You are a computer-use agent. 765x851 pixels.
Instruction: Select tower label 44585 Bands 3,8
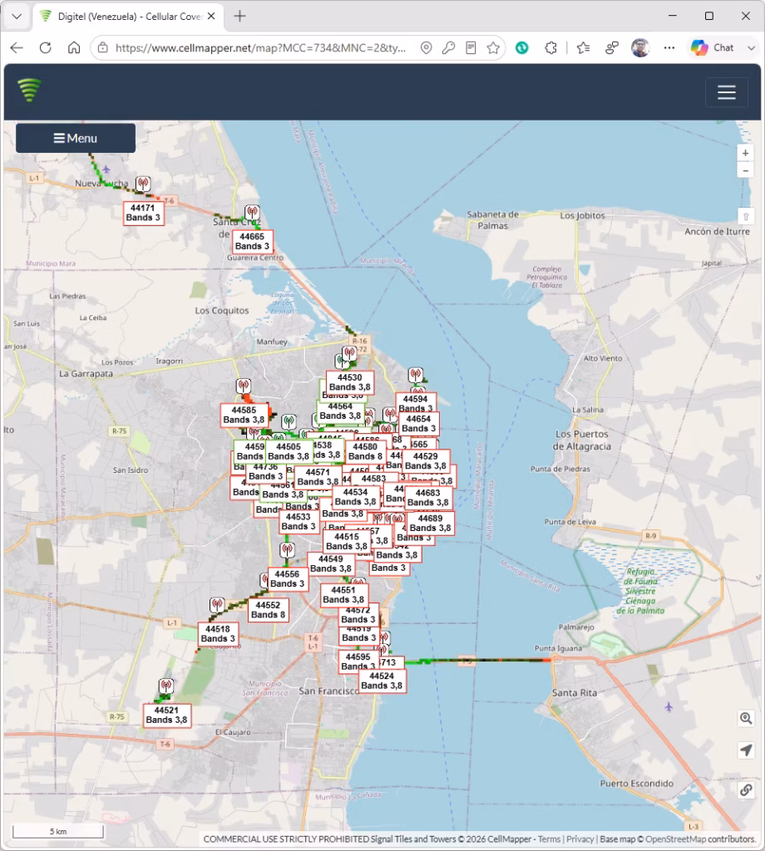coord(244,416)
